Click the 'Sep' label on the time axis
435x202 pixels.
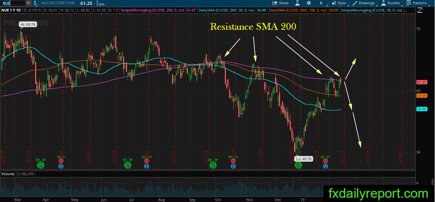pos(192,199)
